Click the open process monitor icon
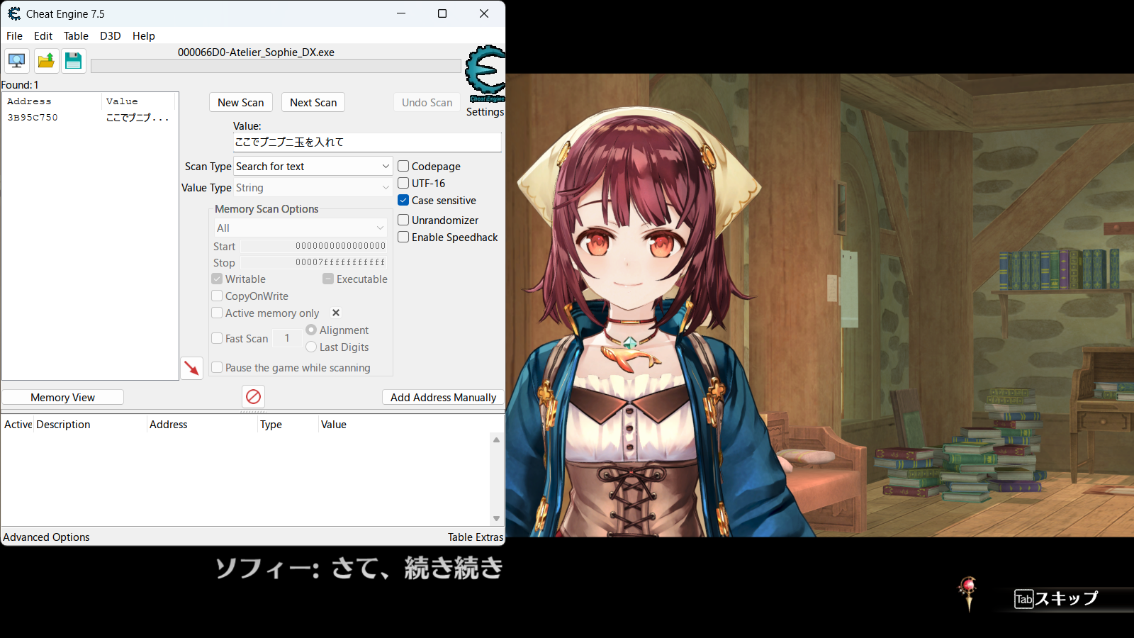 click(x=17, y=62)
